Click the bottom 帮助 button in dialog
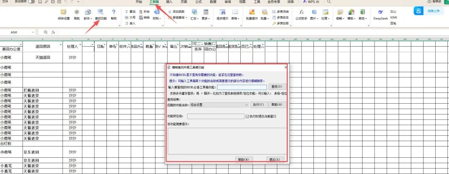This screenshot has width=449, height=174. tap(244, 159)
